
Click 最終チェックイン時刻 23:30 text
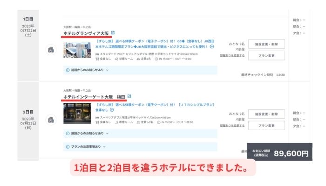[263, 75]
